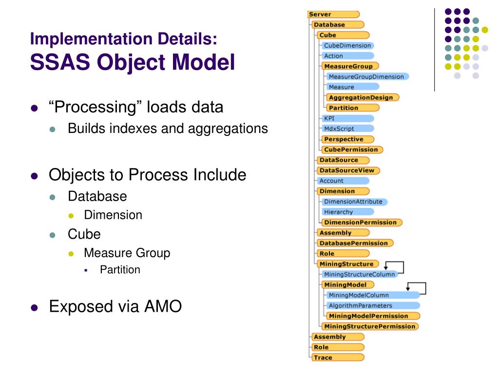Select the AlgorithmParameters node
This screenshot has height=374, width=499.
click(x=373, y=306)
